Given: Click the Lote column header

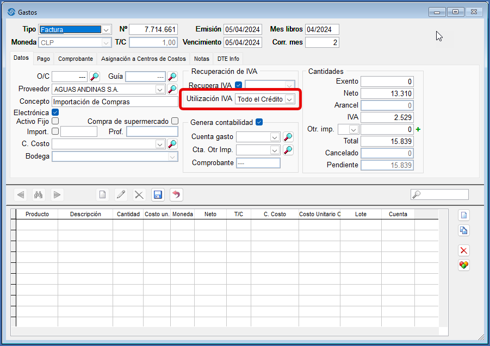Looking at the screenshot, I should tap(361, 214).
